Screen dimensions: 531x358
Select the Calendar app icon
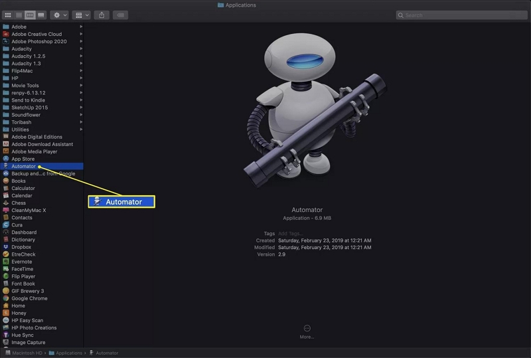(x=6, y=195)
